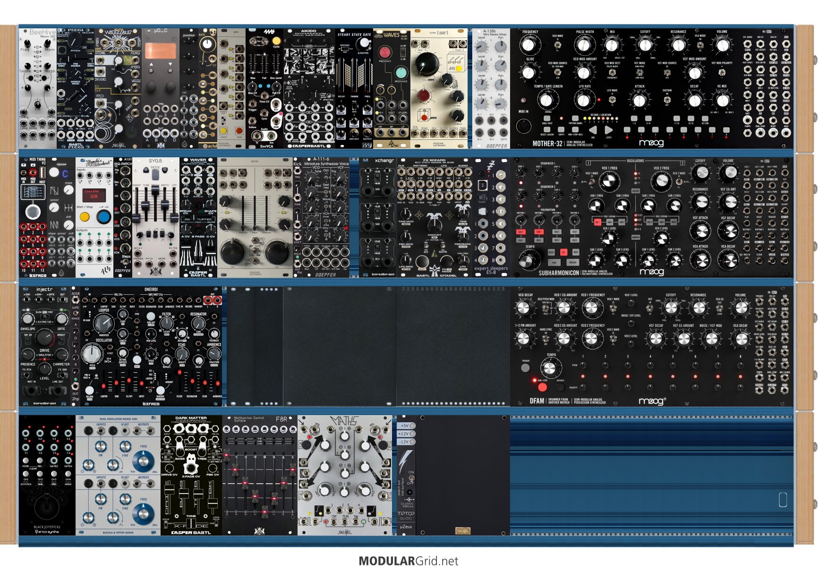Click the MOTHER-32 name label
Image resolution: width=818 pixels, height=571 pixels.
547,144
